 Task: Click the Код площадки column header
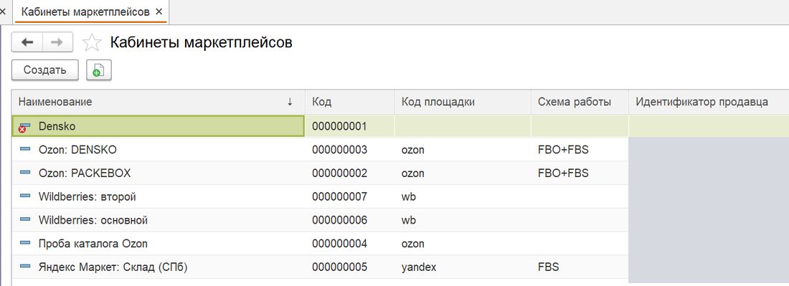463,102
